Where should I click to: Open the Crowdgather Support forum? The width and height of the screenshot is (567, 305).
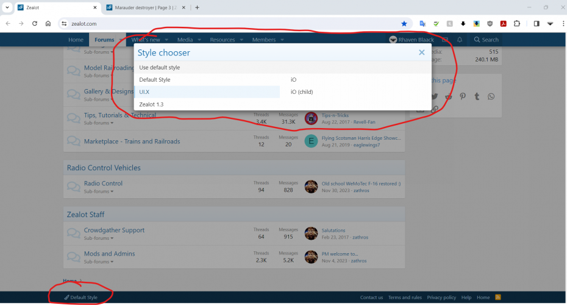click(114, 230)
